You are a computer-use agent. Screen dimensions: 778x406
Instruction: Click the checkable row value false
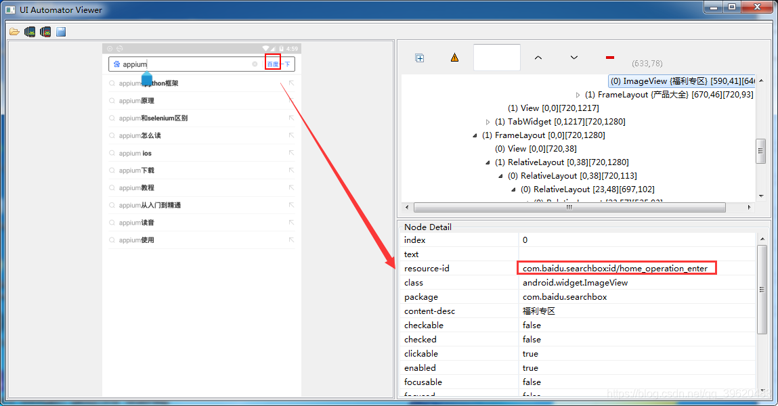[x=532, y=325]
